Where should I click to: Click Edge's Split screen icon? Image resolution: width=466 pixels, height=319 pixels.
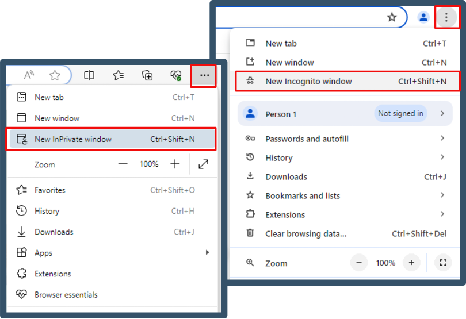(x=89, y=75)
